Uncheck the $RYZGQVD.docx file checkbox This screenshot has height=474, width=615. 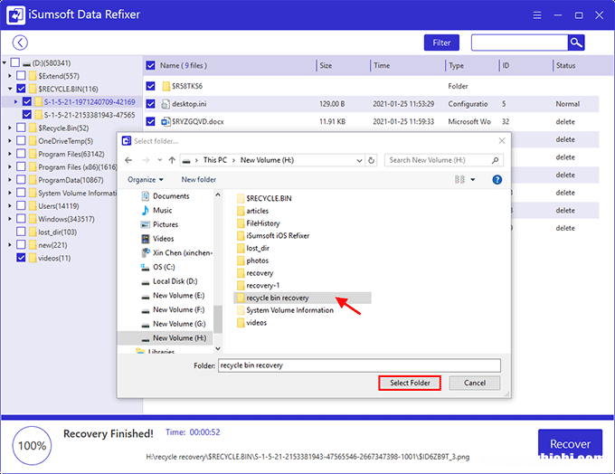pos(151,121)
